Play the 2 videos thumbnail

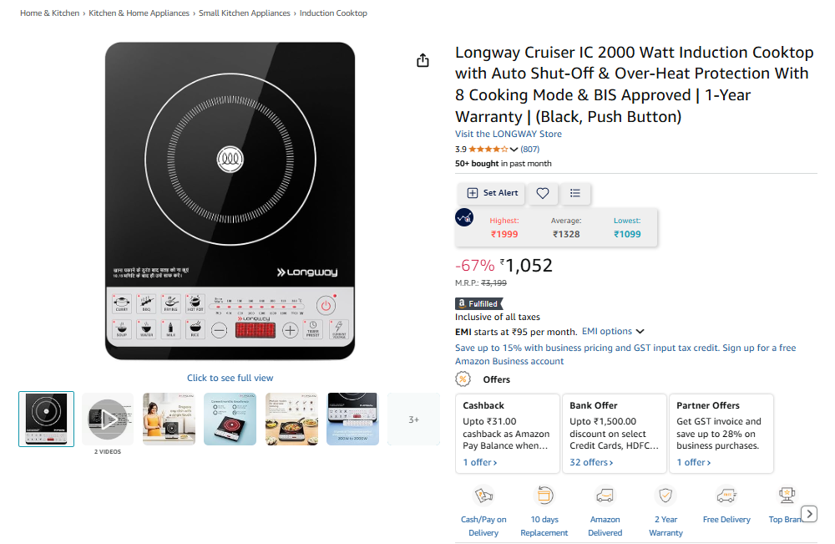108,419
